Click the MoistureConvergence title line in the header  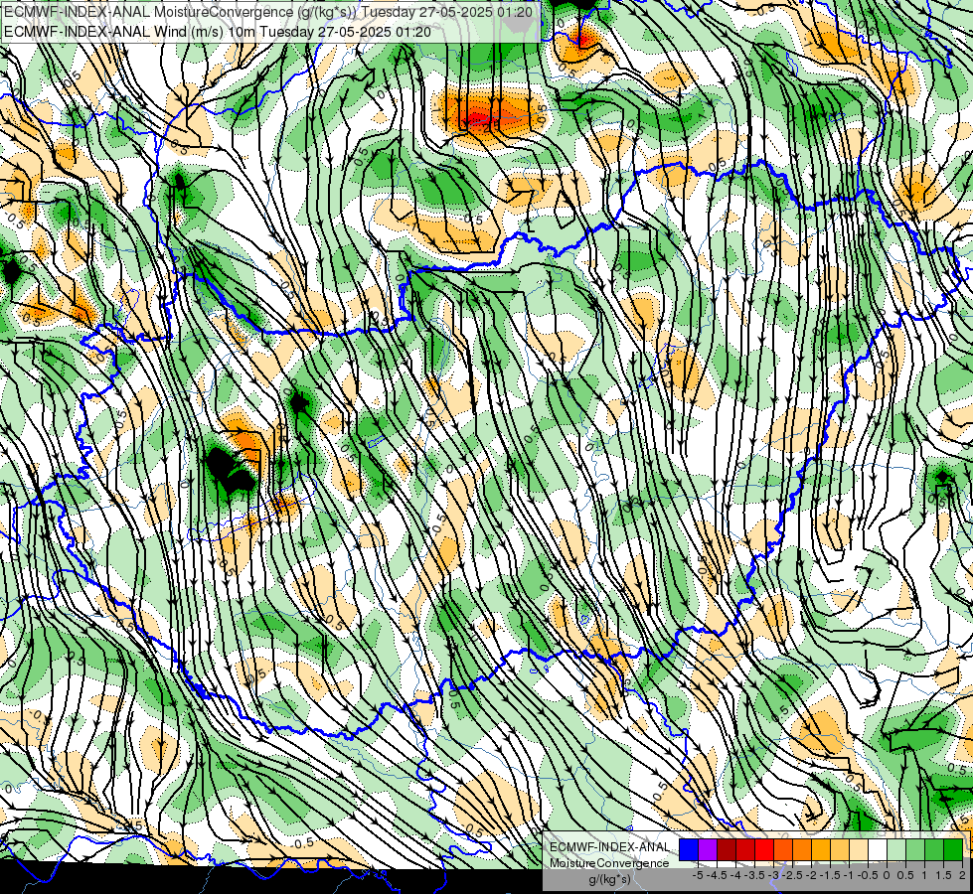[267, 12]
